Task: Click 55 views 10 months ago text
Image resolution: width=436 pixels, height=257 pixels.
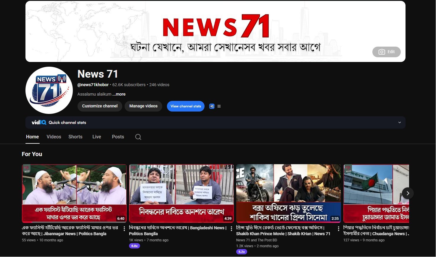Action: (x=43, y=240)
